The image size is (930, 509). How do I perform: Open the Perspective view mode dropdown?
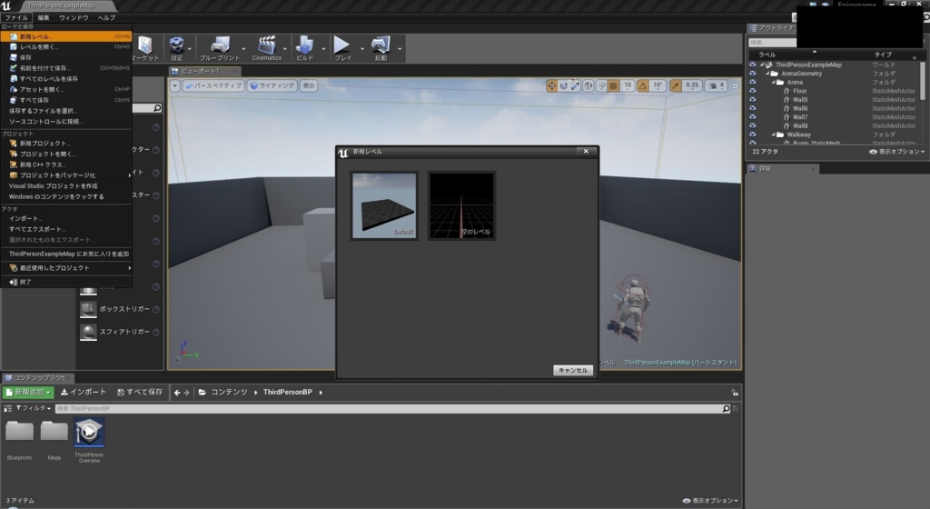213,86
